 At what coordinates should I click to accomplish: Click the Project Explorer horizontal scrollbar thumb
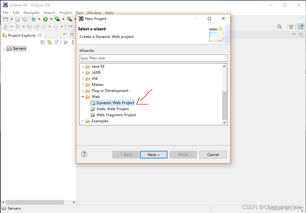click(35, 202)
